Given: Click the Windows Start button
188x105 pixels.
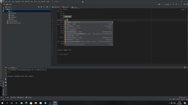Looking at the screenshot, I should click(2, 103).
